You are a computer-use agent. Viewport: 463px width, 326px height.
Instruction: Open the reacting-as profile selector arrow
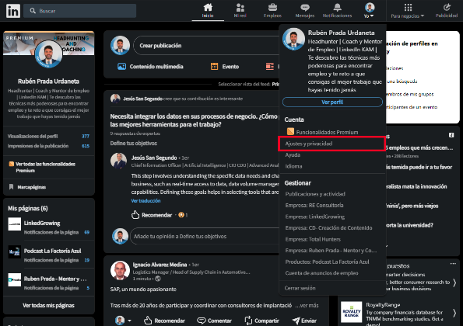pos(129,321)
